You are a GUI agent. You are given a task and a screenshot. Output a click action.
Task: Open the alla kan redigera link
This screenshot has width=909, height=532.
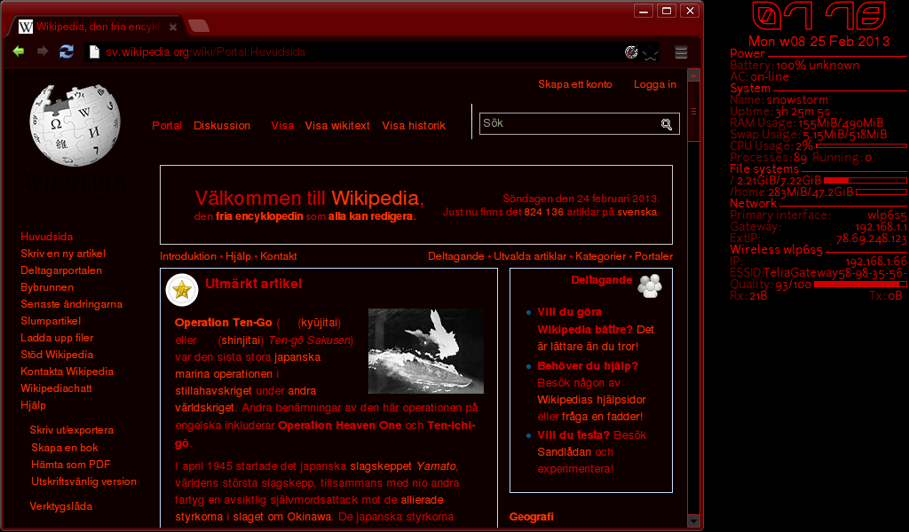(371, 216)
